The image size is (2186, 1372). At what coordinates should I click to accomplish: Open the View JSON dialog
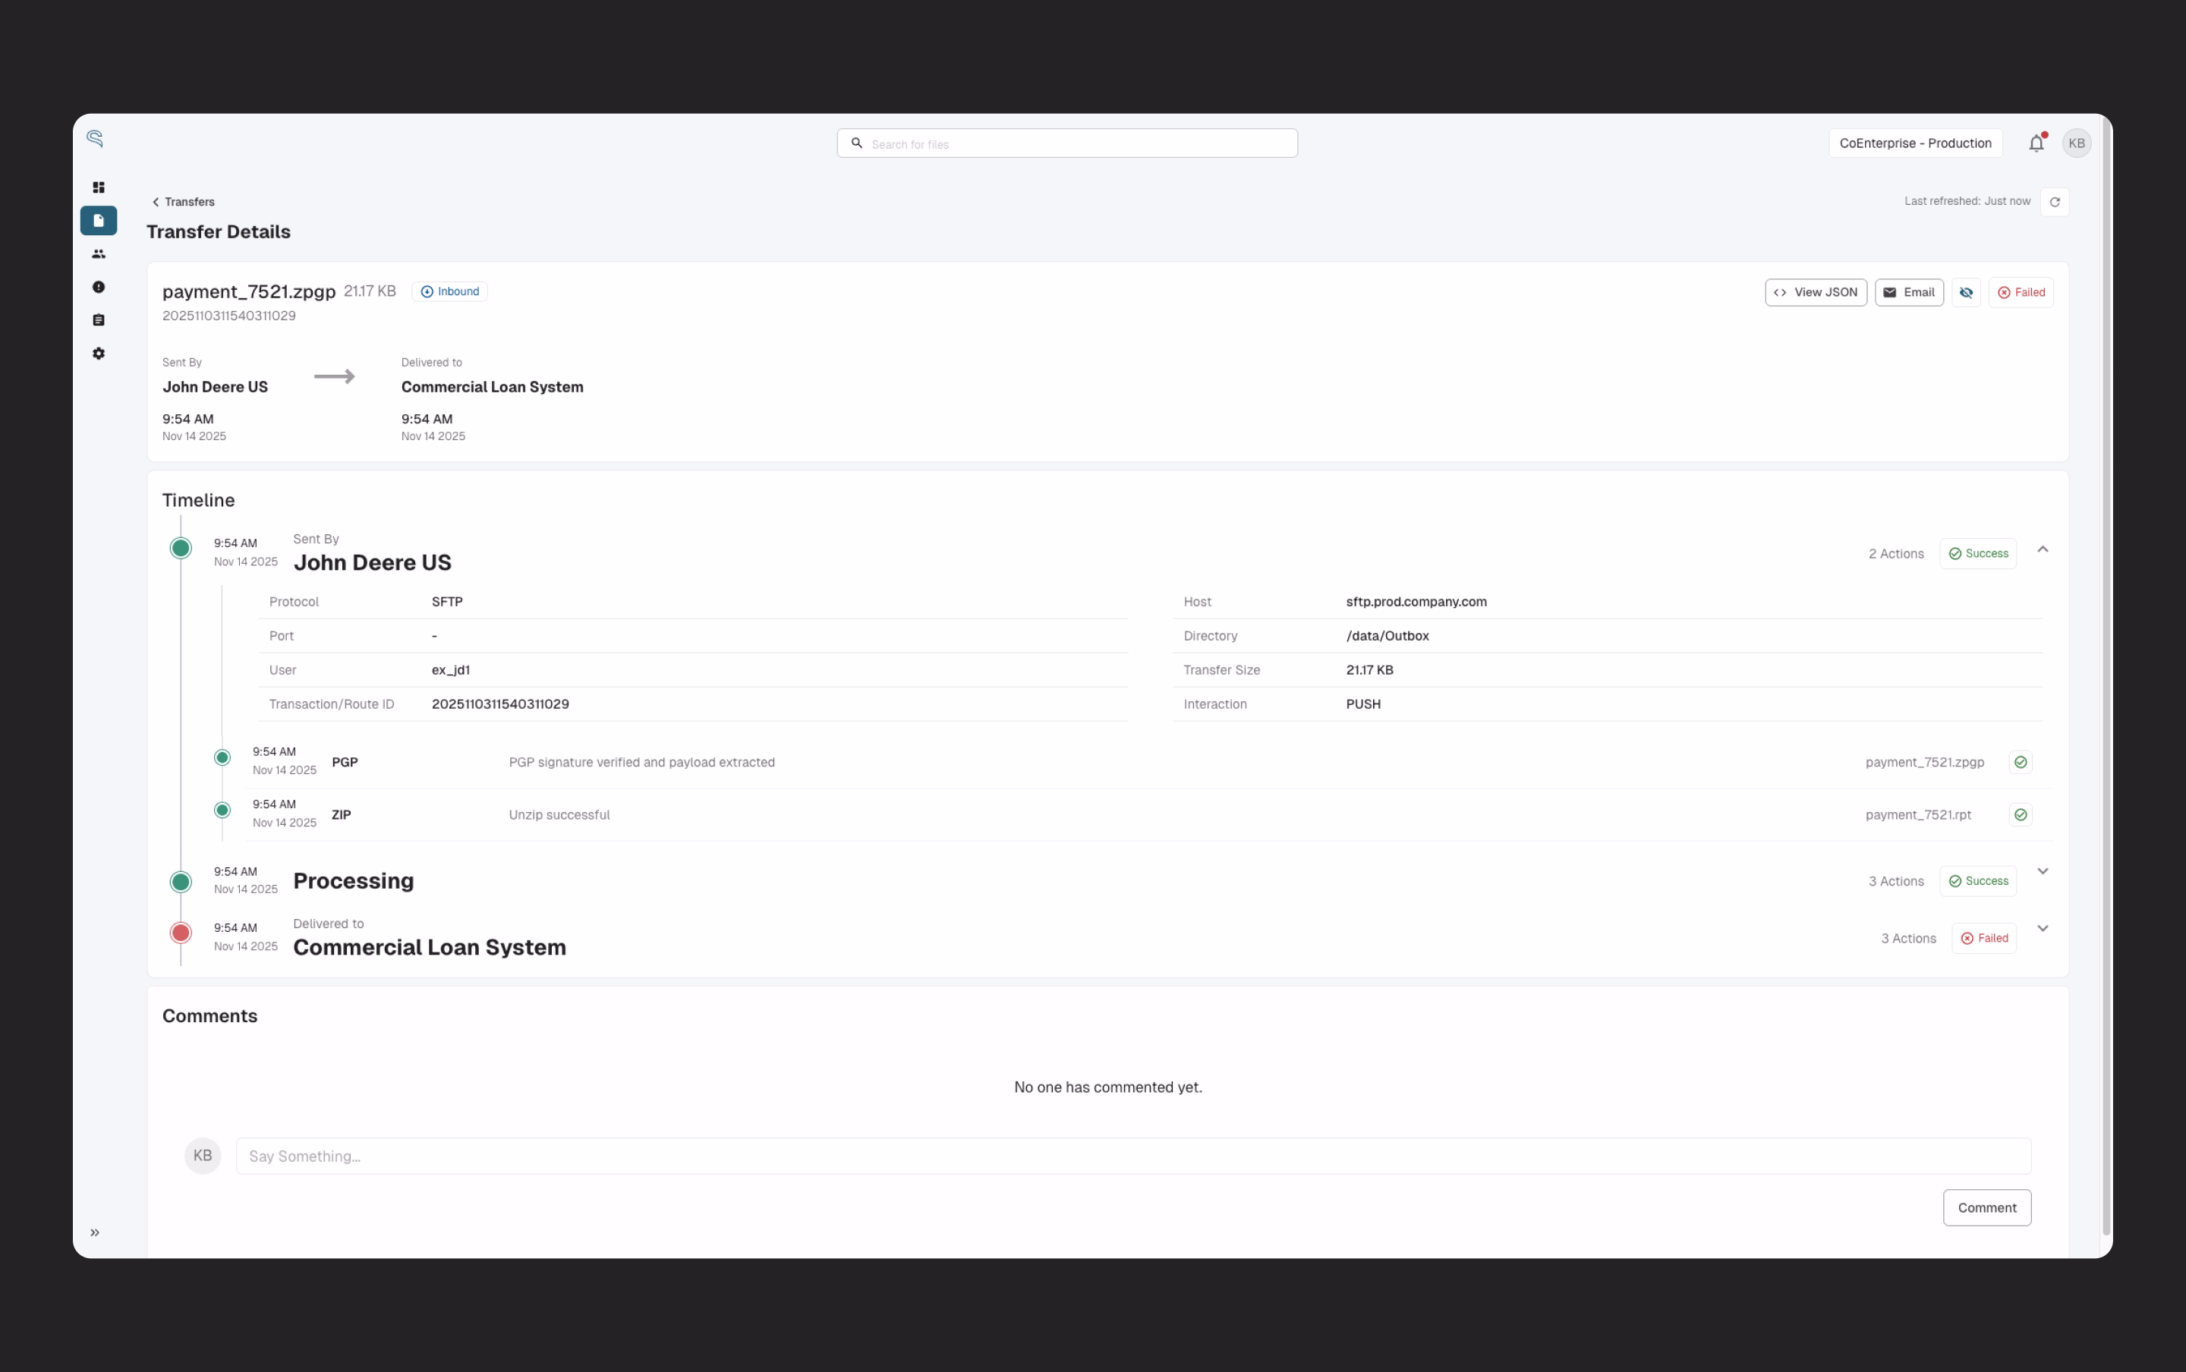coord(1816,292)
